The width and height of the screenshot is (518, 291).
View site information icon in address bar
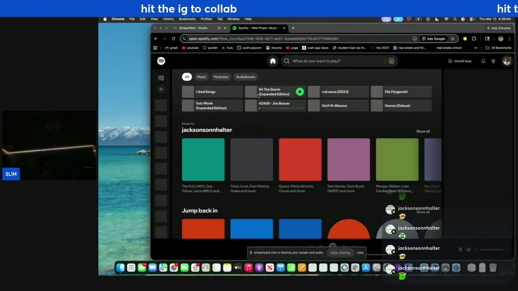point(184,39)
